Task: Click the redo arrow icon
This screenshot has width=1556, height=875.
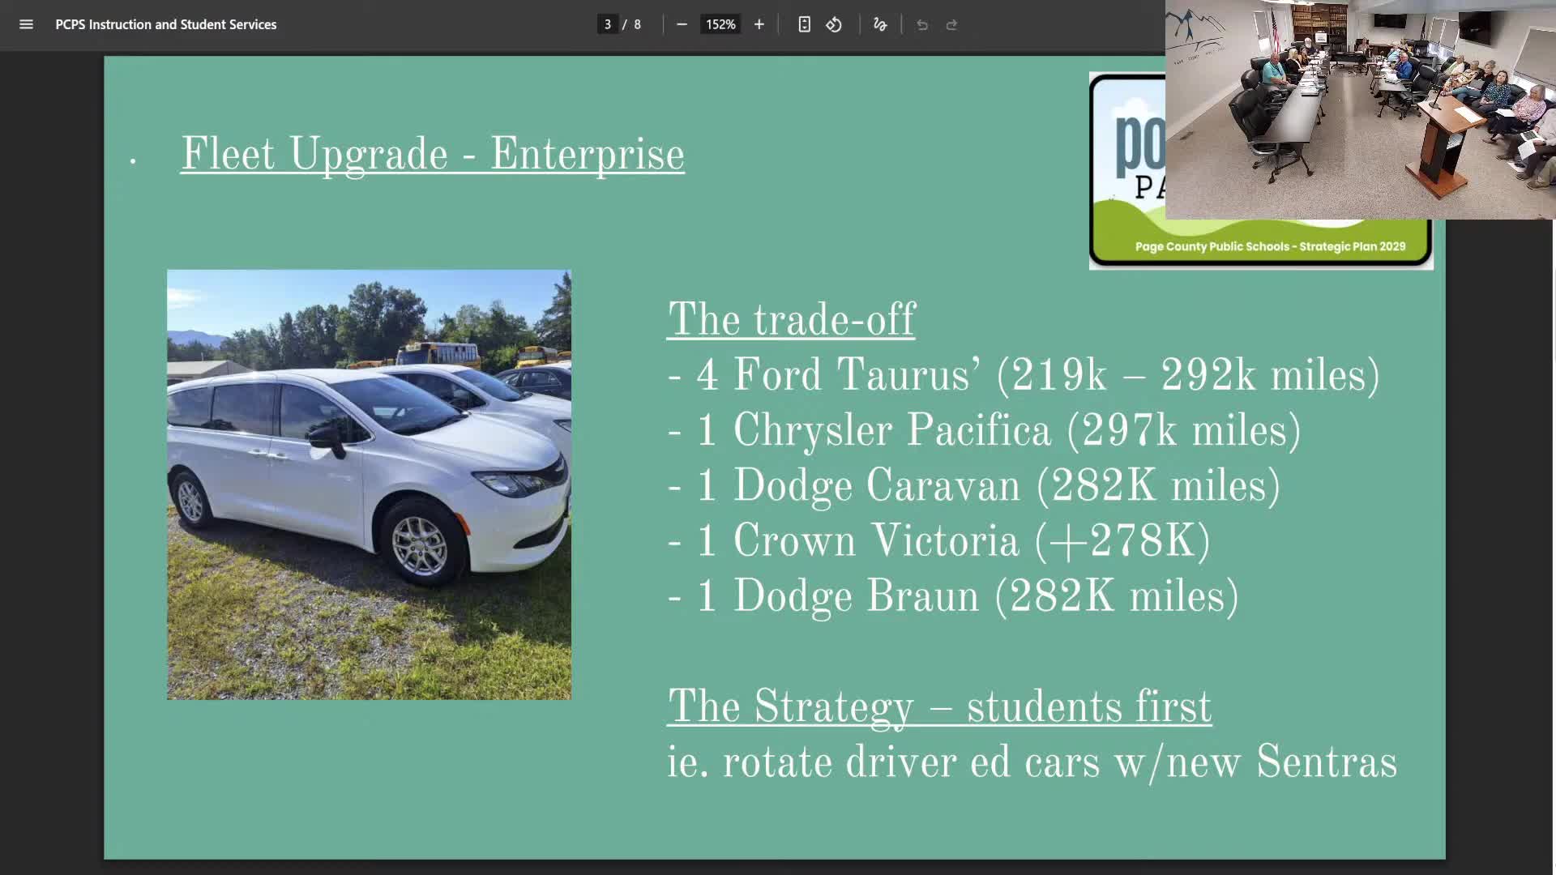Action: [951, 24]
